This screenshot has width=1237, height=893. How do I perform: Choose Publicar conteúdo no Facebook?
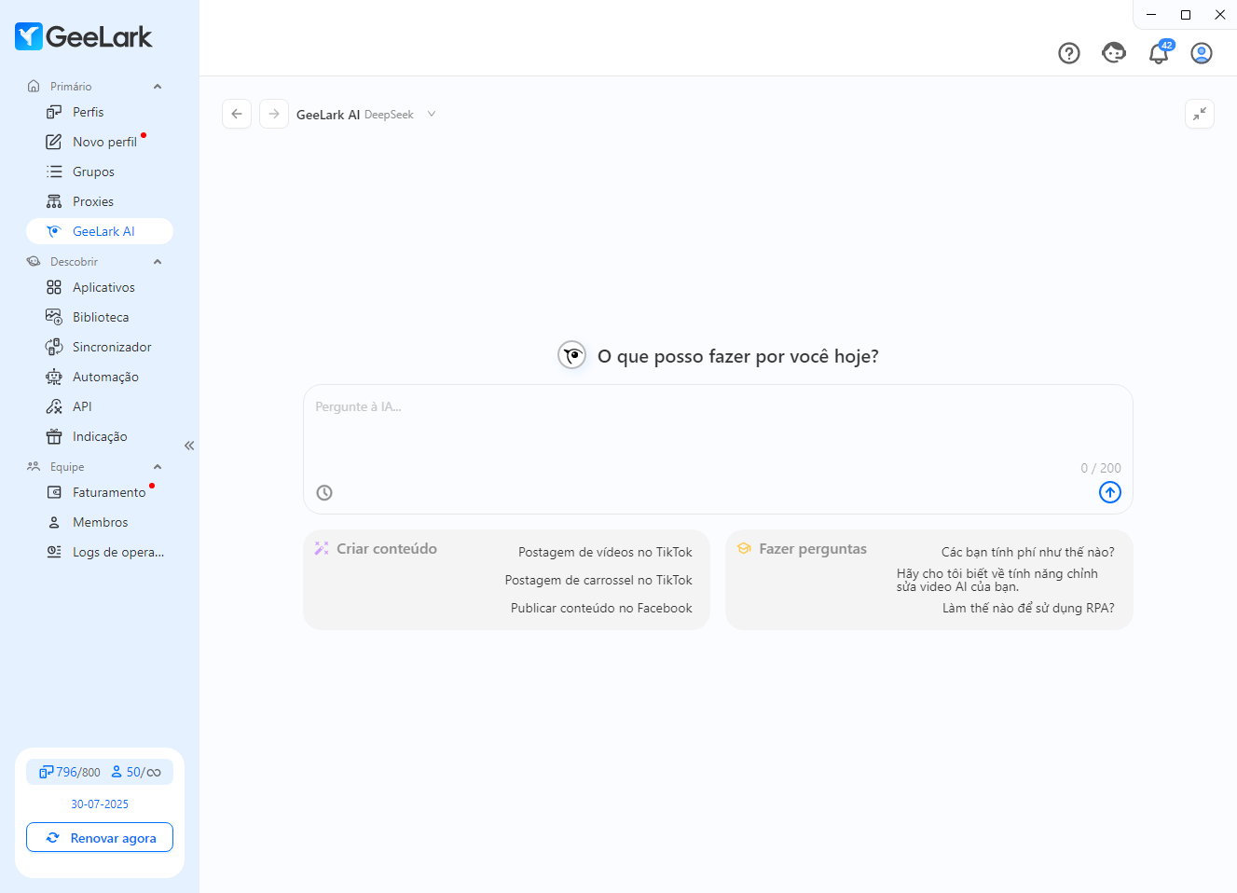601,608
